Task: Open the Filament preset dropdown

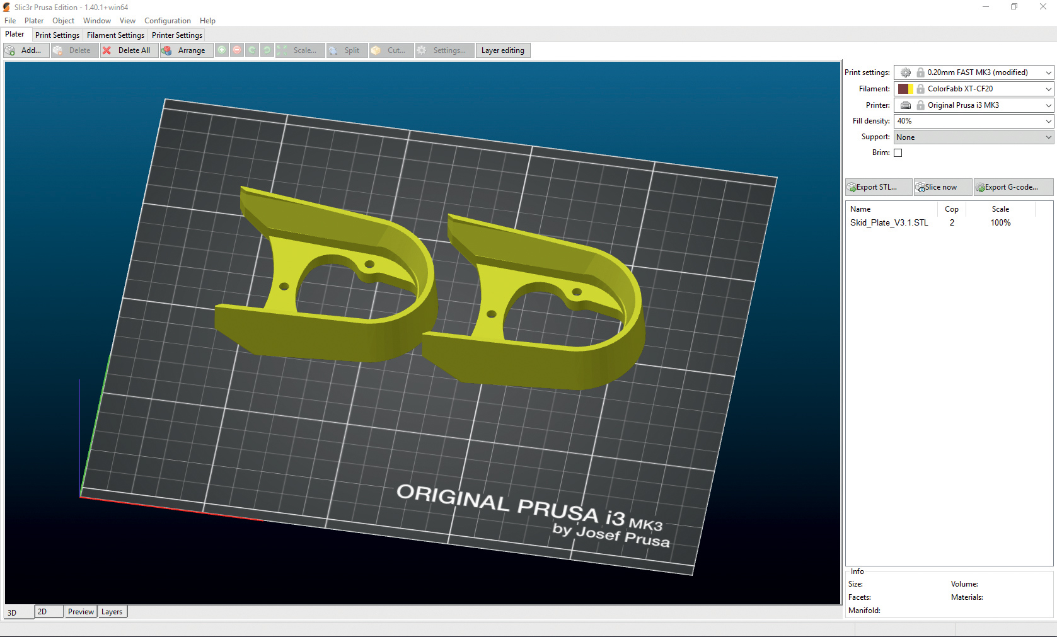Action: point(974,89)
